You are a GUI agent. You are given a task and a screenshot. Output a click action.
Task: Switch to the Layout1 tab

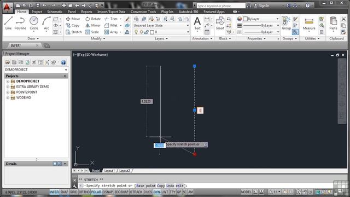(109, 171)
